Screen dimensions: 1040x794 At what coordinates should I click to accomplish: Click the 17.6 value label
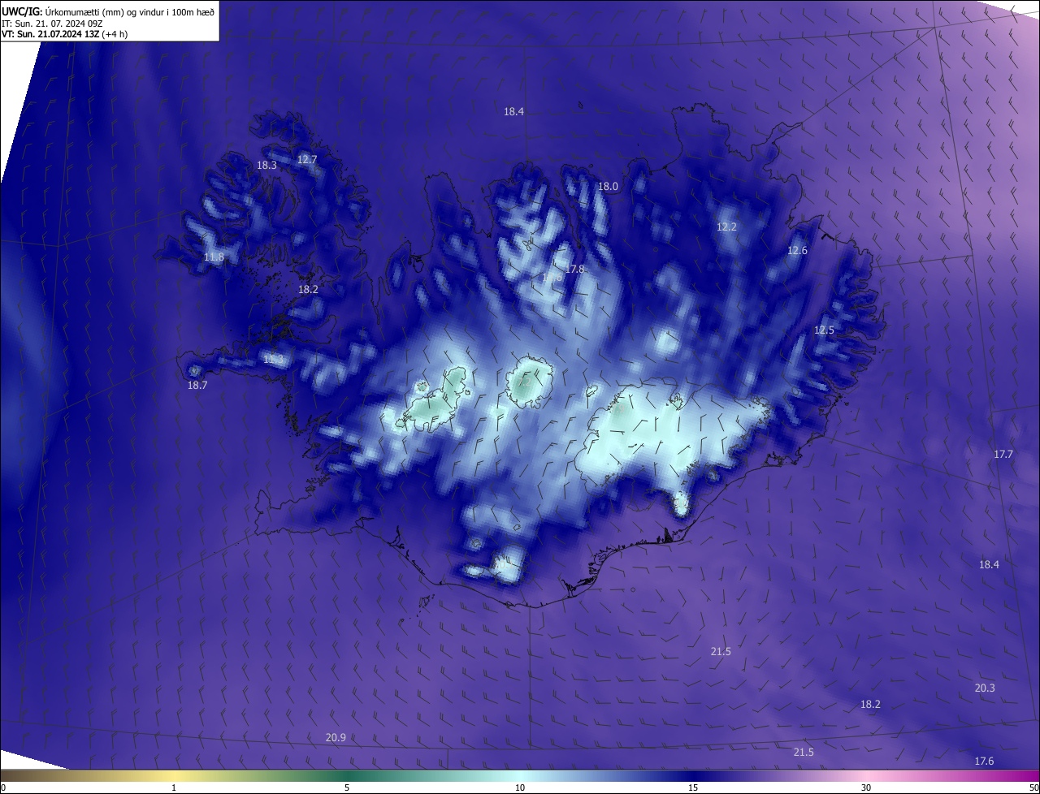(984, 761)
